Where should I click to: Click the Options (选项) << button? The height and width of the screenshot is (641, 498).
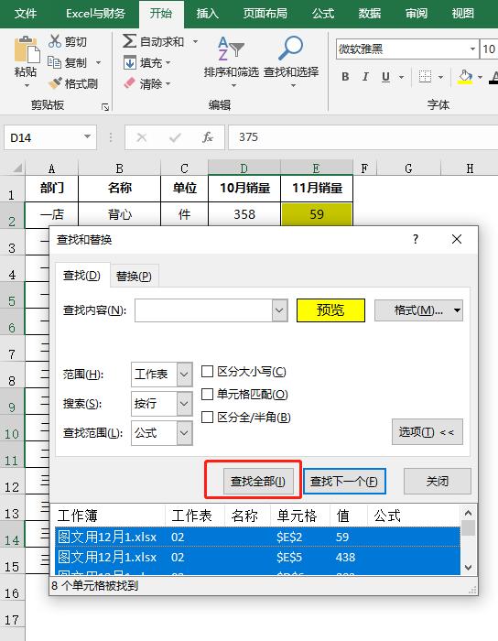click(427, 431)
